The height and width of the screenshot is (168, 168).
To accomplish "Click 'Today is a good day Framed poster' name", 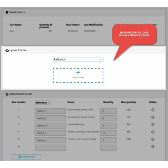I will (83, 132).
